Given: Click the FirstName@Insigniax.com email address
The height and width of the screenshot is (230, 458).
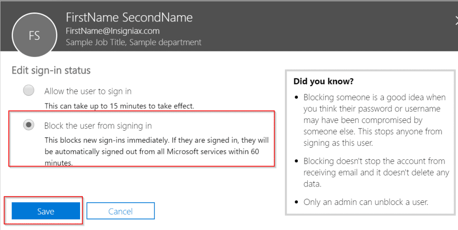Looking at the screenshot, I should [x=112, y=31].
